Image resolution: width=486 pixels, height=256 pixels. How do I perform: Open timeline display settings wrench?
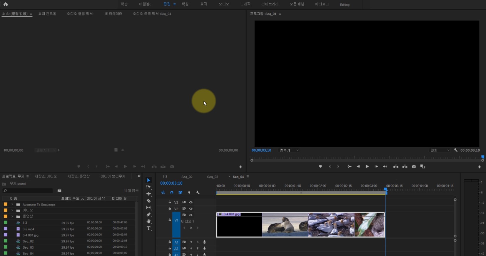(198, 193)
